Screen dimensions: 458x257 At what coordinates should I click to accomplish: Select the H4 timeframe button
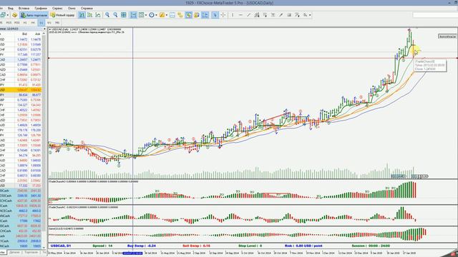pos(33,23)
